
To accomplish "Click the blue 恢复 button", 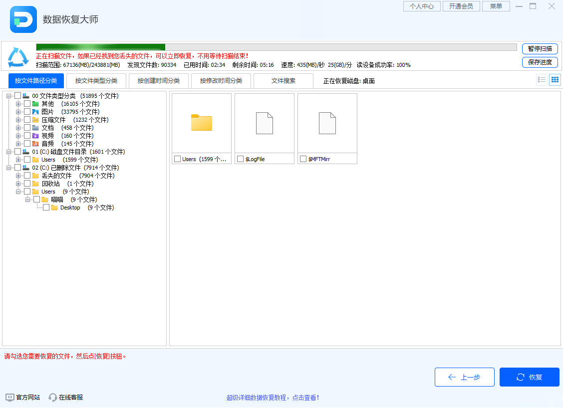I will (529, 377).
